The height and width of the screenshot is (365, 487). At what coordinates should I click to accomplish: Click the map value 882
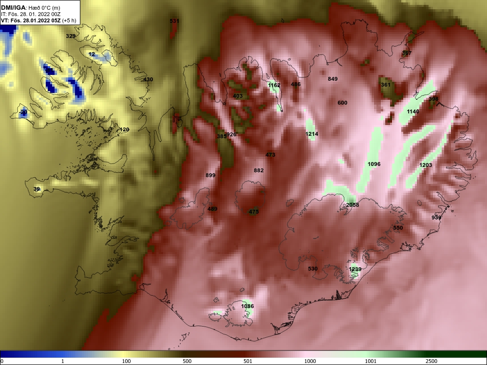[259, 170]
